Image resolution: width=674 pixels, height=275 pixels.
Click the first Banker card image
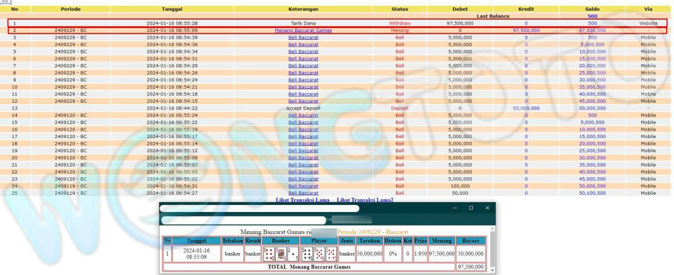point(269,254)
